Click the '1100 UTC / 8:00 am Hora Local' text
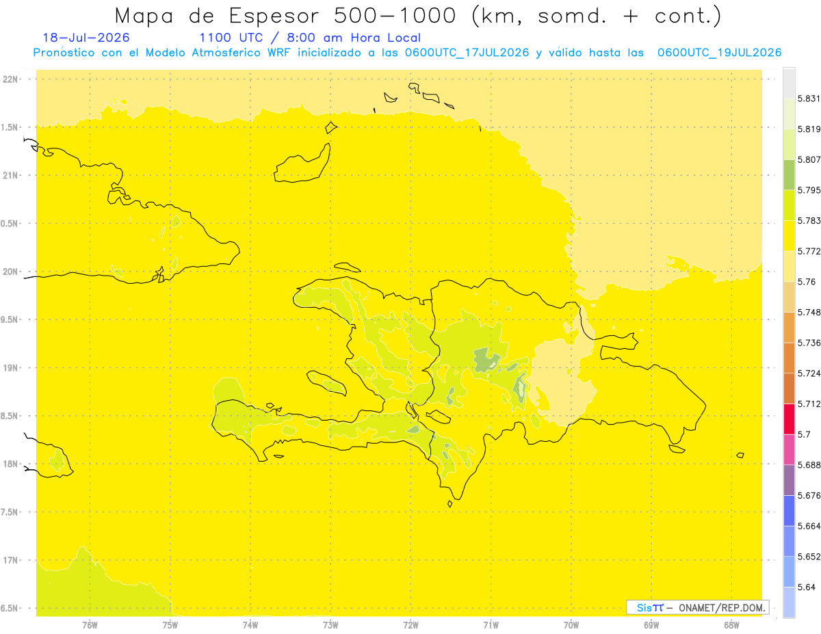This screenshot has height=634, width=821. click(310, 38)
